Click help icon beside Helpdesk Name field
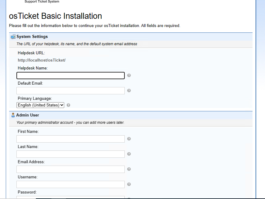The image size is (265, 199). click(129, 76)
